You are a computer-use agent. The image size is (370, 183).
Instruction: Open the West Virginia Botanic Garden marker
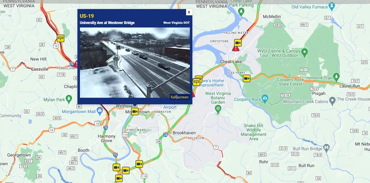coord(218,109)
